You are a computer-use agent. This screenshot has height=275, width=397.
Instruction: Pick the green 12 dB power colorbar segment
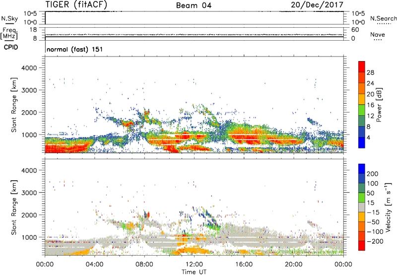362,110
